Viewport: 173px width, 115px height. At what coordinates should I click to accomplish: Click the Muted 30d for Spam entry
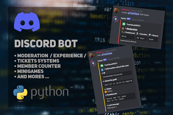coord(116,97)
